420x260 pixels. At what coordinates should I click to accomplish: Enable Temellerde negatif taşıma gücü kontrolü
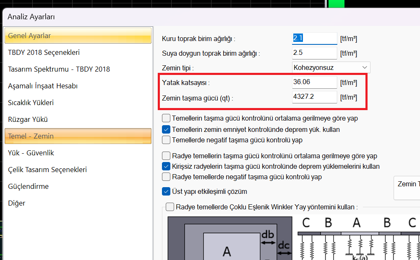(x=166, y=140)
